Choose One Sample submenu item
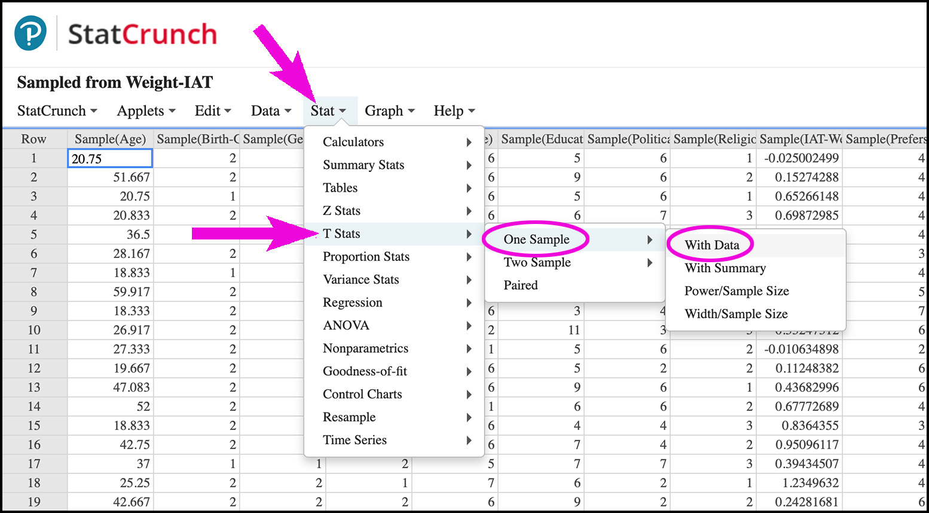The image size is (929, 513). [574, 239]
